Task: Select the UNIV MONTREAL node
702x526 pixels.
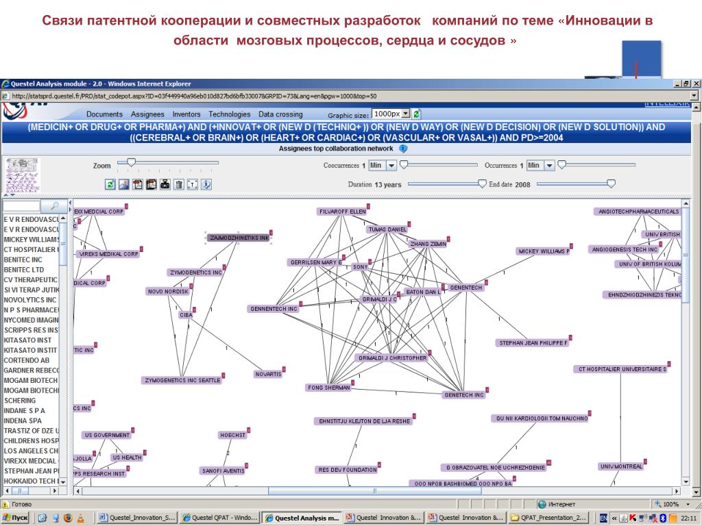Action: 621,466
